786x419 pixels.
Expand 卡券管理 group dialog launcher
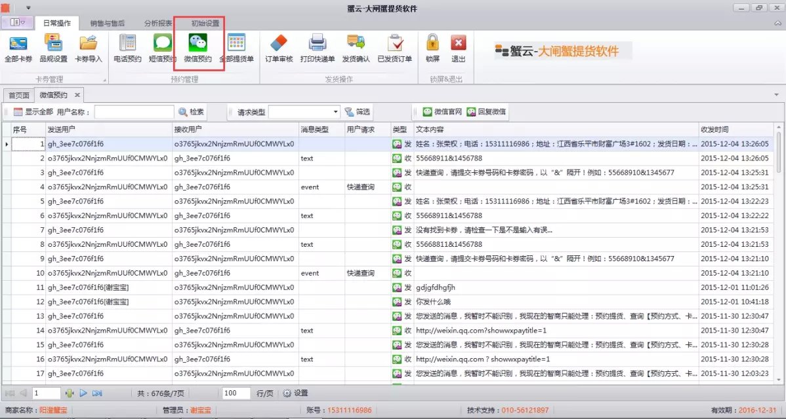click(105, 80)
